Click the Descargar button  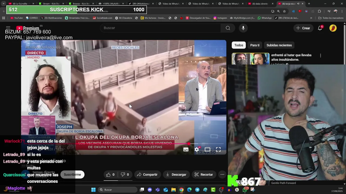tap(176, 175)
